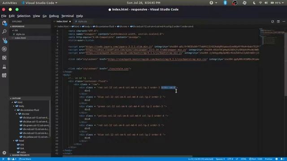Viewport: 287px width, 161px height.
Task: Switch to the index.html editor tab
Action: [x=62, y=21]
